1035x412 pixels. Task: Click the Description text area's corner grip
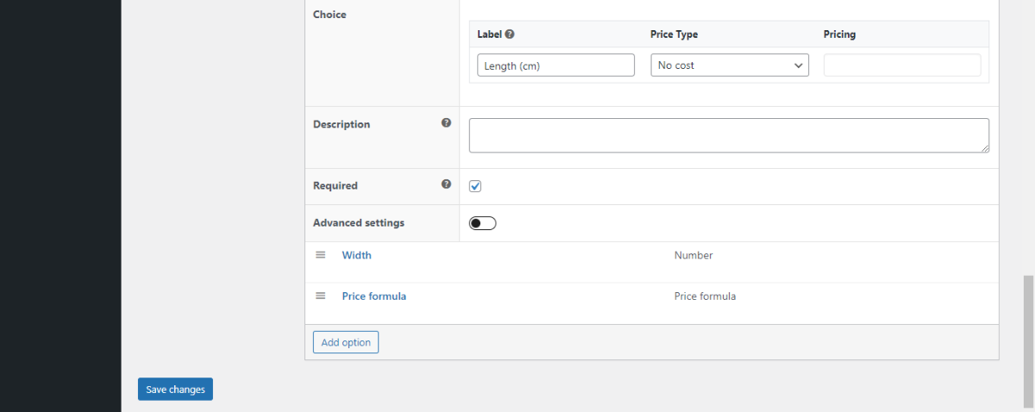(984, 147)
